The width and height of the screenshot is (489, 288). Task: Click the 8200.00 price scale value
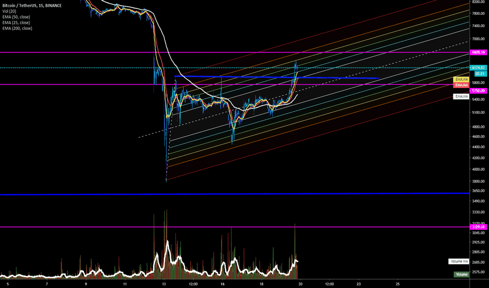coord(479,2)
